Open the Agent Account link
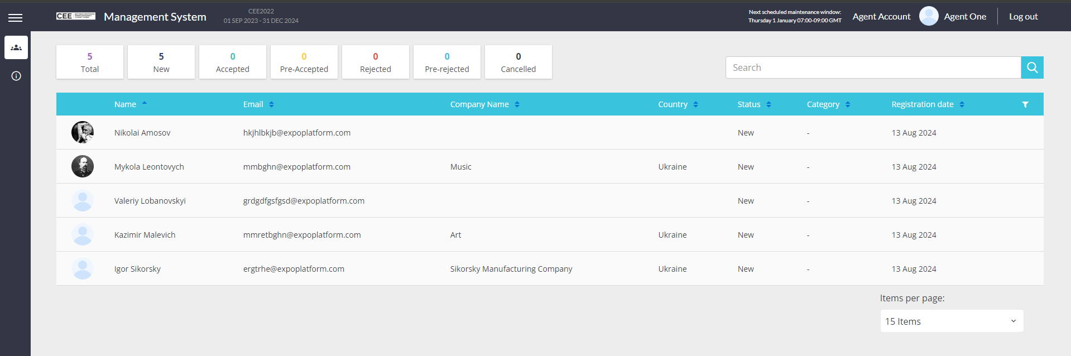This screenshot has height=356, width=1071. click(x=881, y=17)
